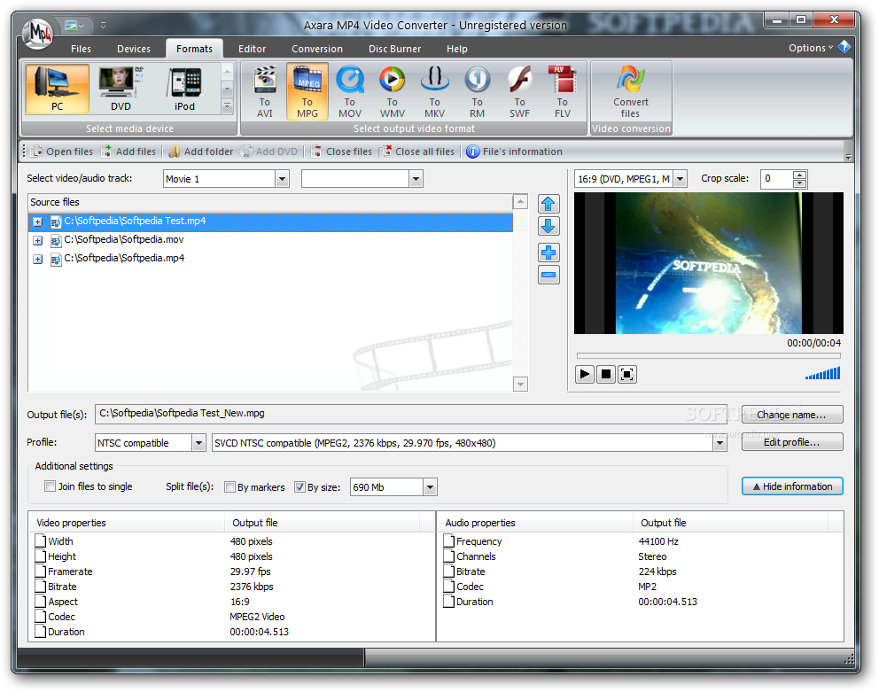
Task: Toggle full screen preview
Action: [627, 374]
